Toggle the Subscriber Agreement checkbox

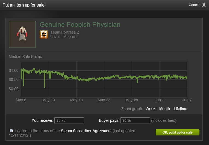coord(11,131)
